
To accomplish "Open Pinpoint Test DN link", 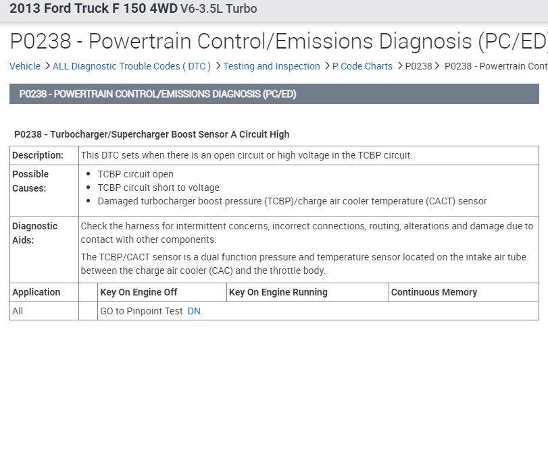I will click(x=194, y=311).
